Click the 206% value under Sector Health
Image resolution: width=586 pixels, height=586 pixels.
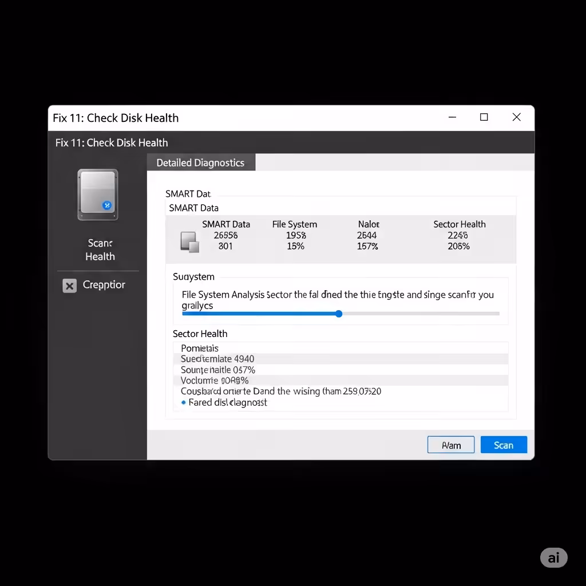[x=458, y=246]
